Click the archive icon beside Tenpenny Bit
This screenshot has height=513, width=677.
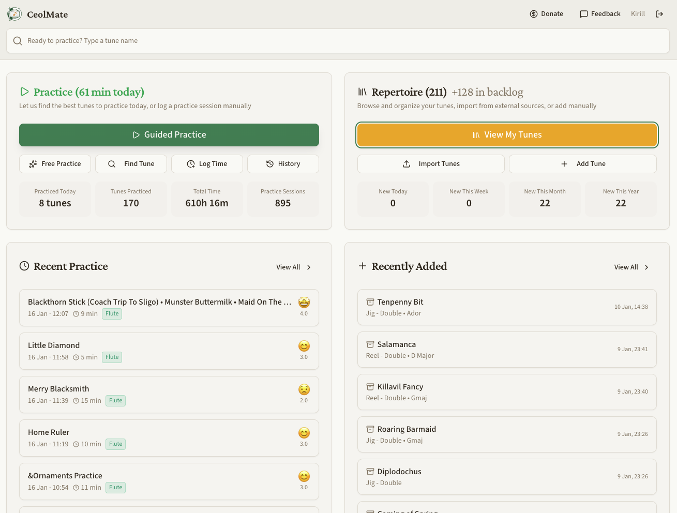[x=370, y=302]
